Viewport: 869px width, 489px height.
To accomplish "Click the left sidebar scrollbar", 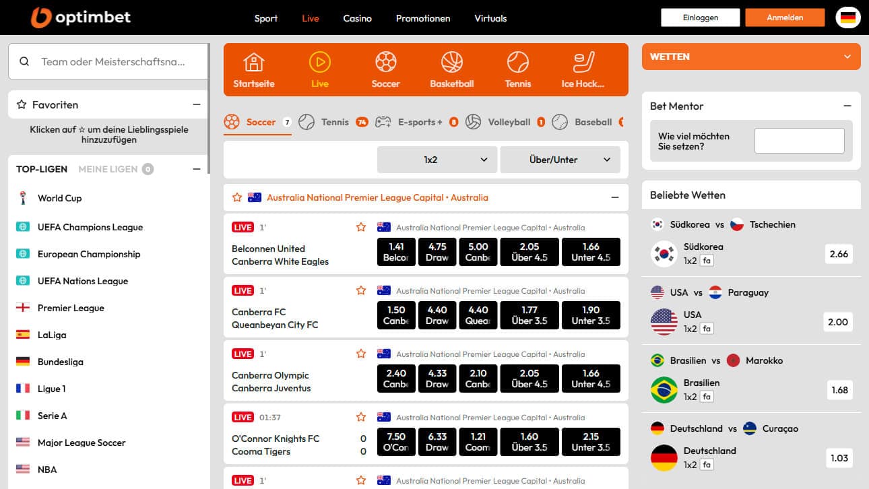I will [x=210, y=108].
